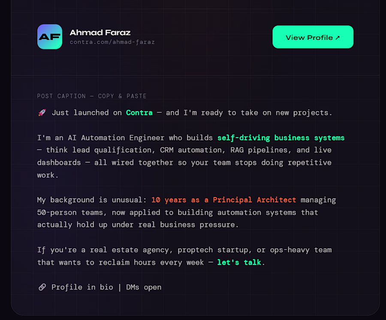Image resolution: width=386 pixels, height=320 pixels.
Task: Click the AF gradient avatar icon
Action: pyautogui.click(x=50, y=37)
